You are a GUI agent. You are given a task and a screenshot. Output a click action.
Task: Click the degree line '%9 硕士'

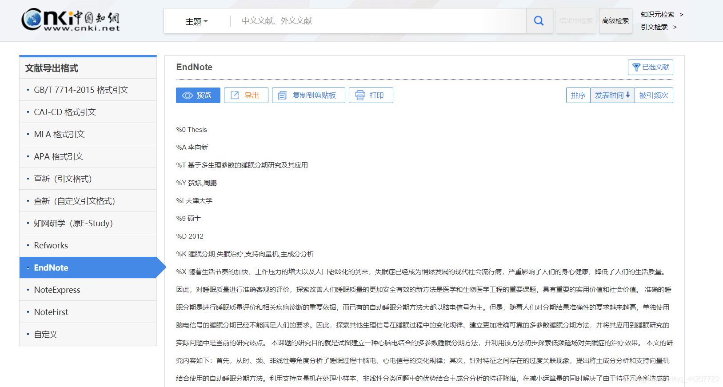coord(188,219)
